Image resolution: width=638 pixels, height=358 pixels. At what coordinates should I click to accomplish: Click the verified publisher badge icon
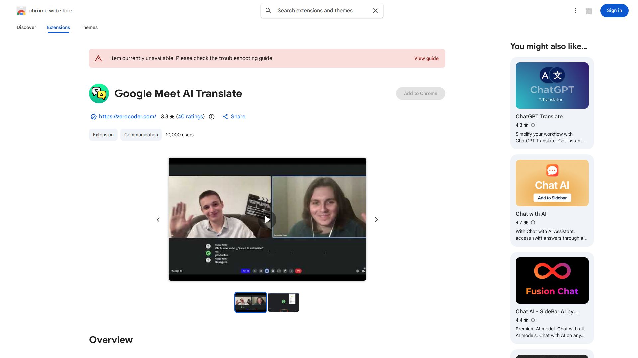[x=93, y=117]
